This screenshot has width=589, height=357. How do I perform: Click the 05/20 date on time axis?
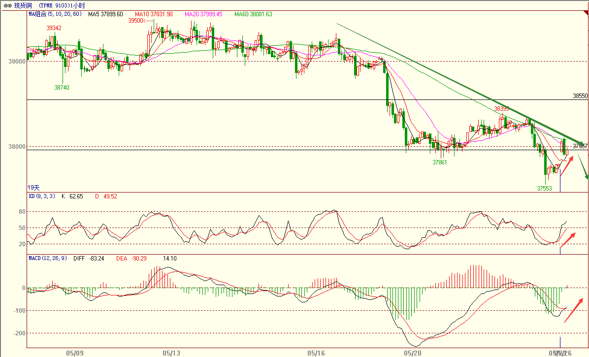click(x=412, y=353)
